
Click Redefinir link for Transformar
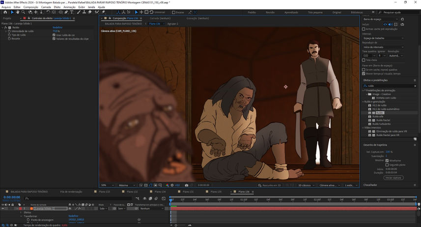(73, 216)
